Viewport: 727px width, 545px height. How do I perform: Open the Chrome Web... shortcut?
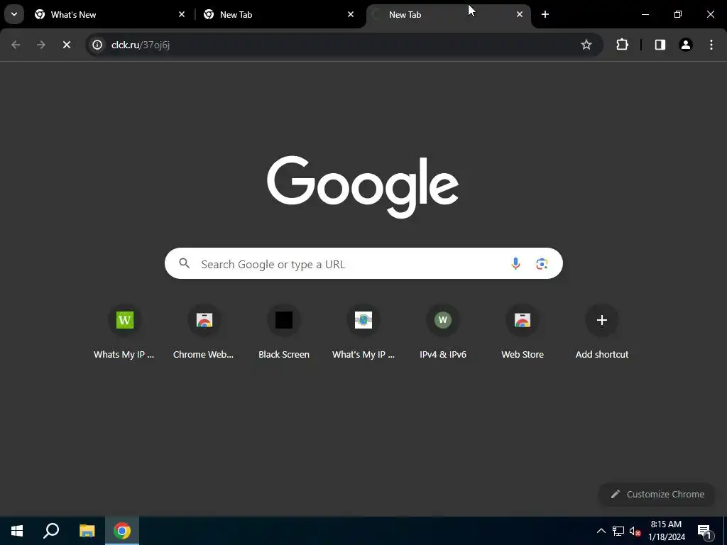tap(204, 331)
